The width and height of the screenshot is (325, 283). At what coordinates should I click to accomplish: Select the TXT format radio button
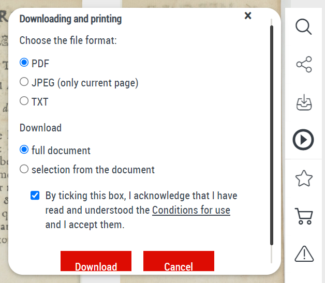[24, 101]
